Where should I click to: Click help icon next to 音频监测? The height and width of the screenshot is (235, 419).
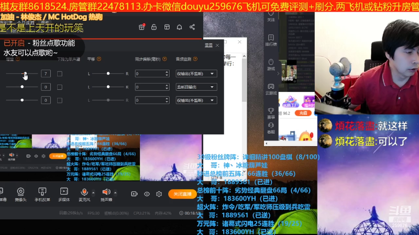195,59
